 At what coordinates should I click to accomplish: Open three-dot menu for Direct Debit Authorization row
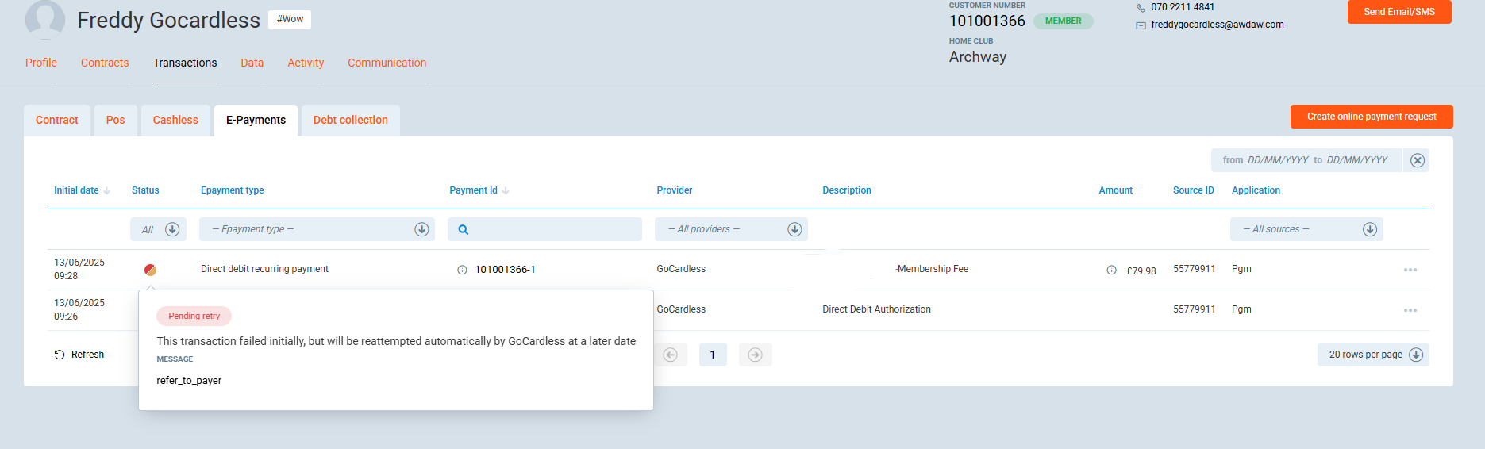[x=1410, y=310]
